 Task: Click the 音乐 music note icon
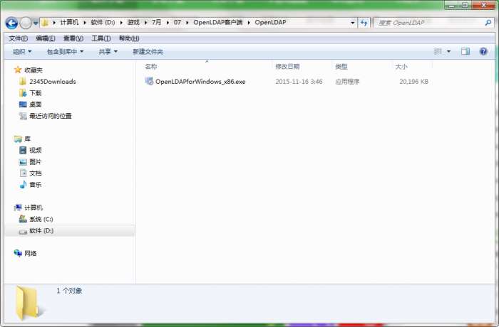click(x=23, y=184)
